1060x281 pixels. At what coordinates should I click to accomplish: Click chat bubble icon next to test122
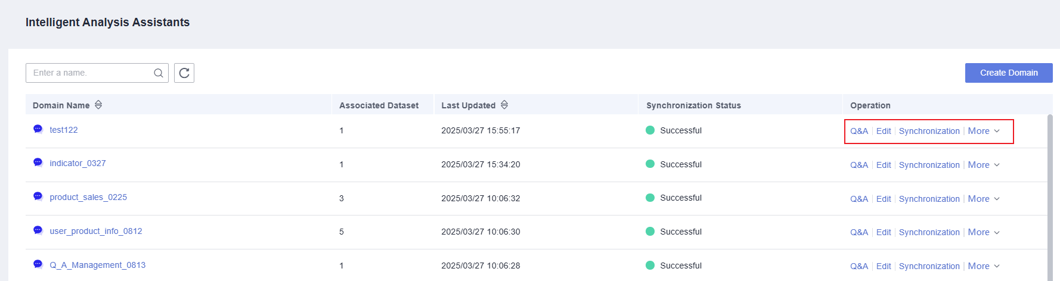click(x=38, y=129)
